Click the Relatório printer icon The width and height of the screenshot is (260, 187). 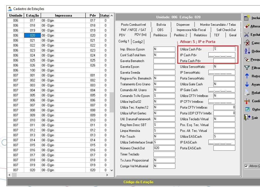point(247,93)
